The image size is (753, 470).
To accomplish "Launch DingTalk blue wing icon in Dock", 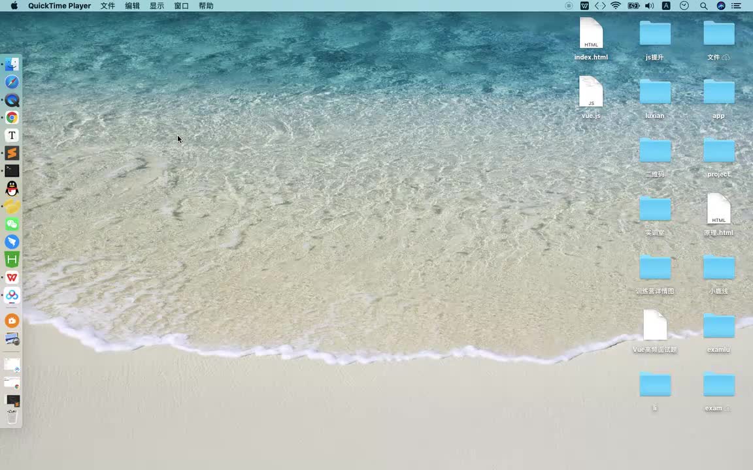I will pyautogui.click(x=12, y=242).
